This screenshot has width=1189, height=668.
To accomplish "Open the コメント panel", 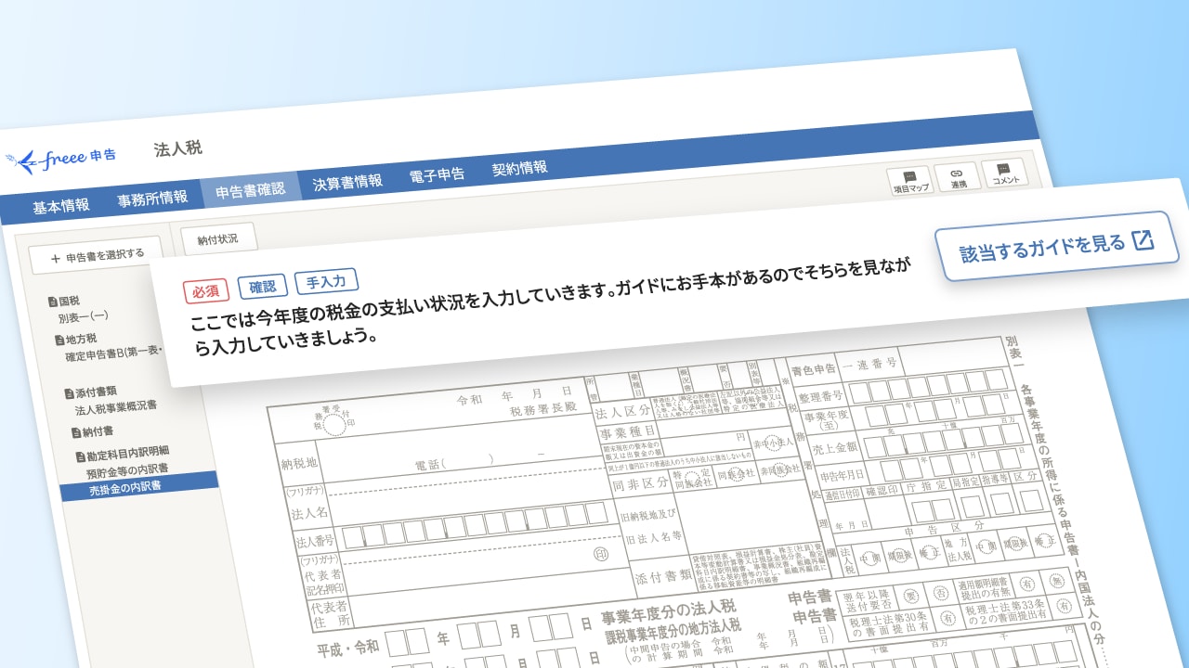I will coord(1004,173).
